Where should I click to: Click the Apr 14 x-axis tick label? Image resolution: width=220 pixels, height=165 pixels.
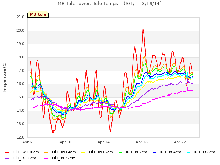tap(103, 142)
